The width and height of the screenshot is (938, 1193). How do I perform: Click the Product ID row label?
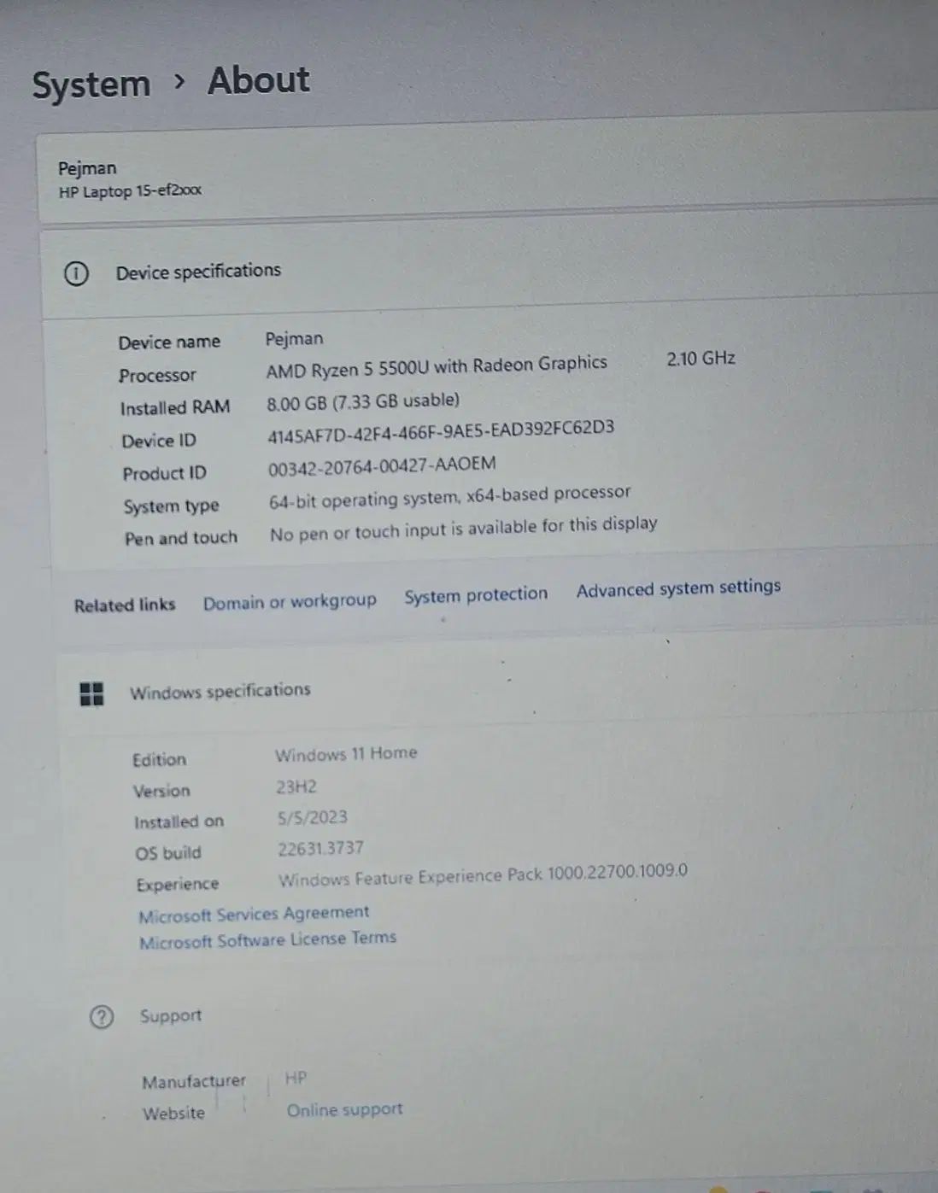pos(164,474)
